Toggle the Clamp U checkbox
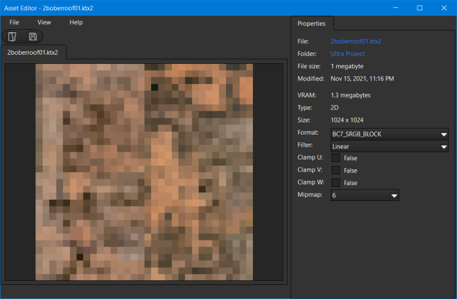 pyautogui.click(x=336, y=158)
